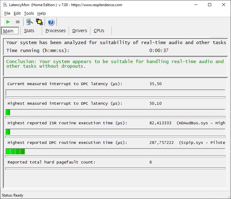Switch to the Main tab

9,31
